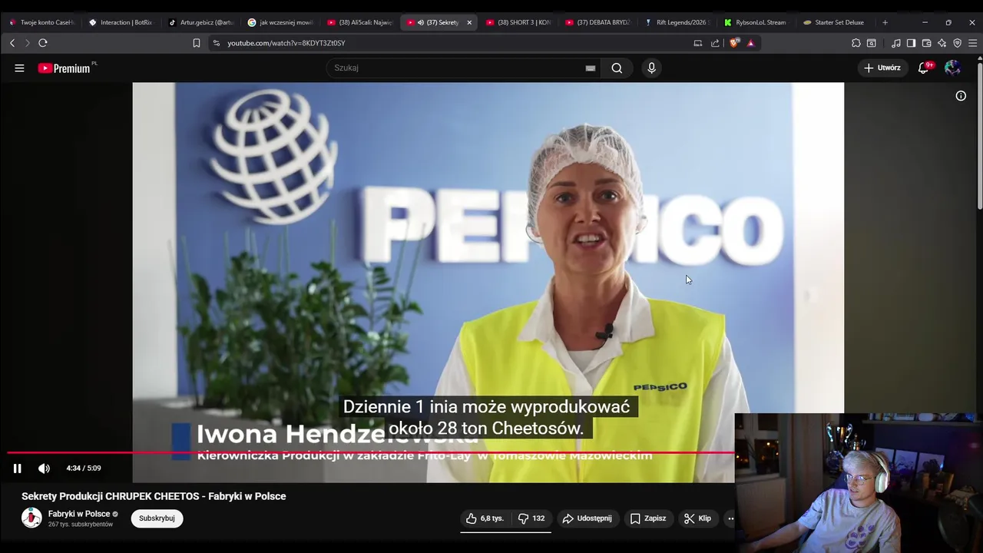Click the 267 tys. subskrybentów text
The image size is (983, 553).
pyautogui.click(x=81, y=525)
